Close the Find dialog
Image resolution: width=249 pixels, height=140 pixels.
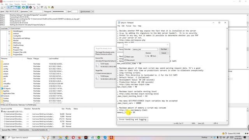point(167,45)
